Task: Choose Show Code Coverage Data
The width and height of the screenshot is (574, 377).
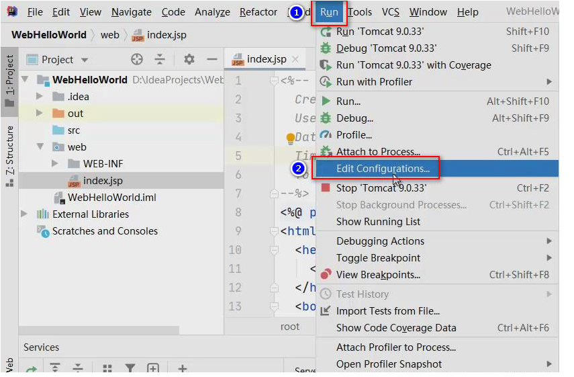Action: click(437, 328)
